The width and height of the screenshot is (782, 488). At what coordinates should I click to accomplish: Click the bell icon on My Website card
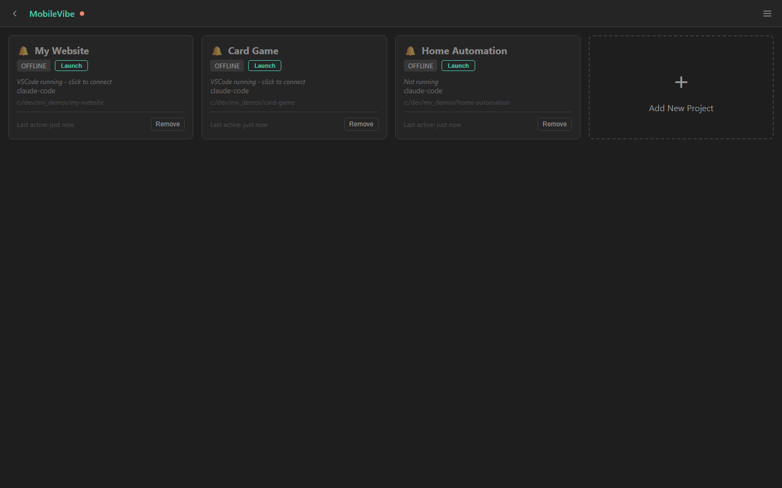tap(23, 50)
